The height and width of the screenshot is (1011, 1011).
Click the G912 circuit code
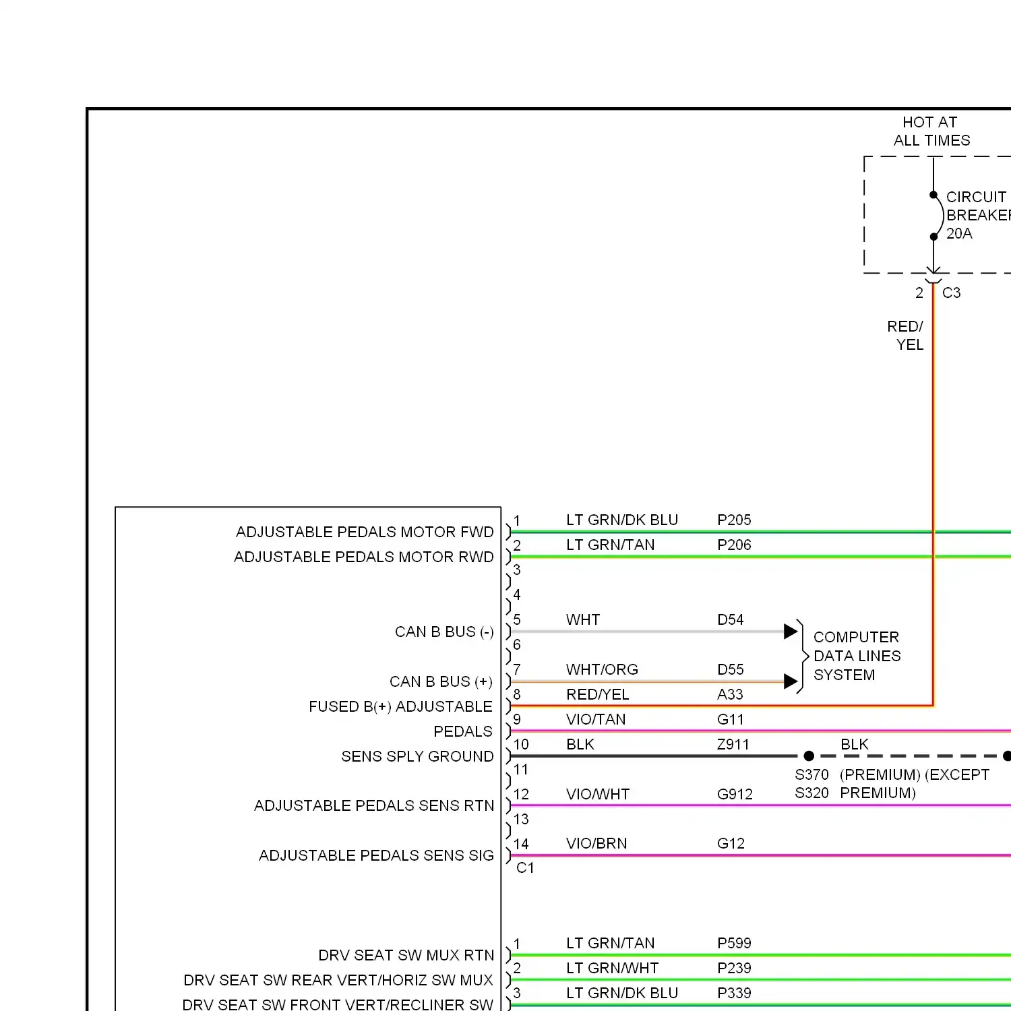click(x=735, y=794)
